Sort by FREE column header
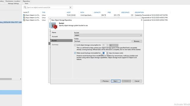Image resolution: width=190 pixels, height=106 pixels. point(109,12)
